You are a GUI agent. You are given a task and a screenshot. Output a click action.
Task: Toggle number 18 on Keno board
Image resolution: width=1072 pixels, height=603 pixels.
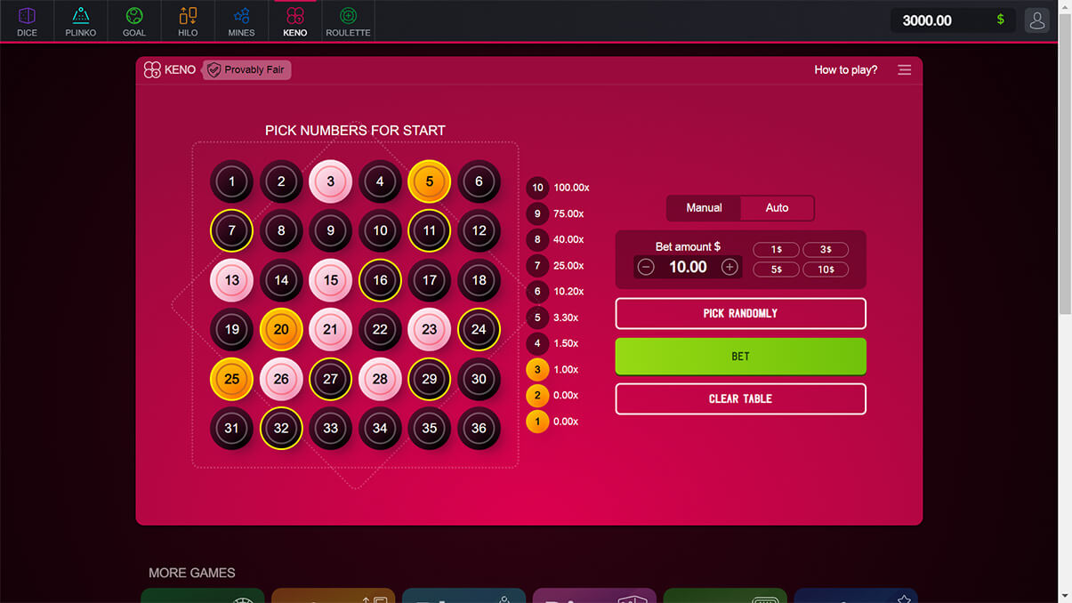pos(479,280)
